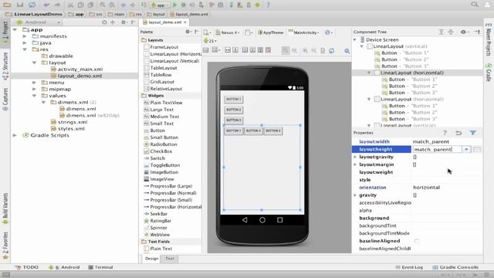This screenshot has height=278, width=494.
Task: Expand the gravity property row
Action: (355, 195)
